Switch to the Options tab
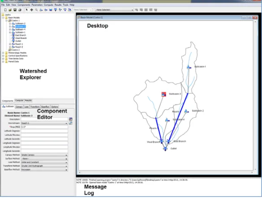Screen dimensions: 262x198 [x=55, y=107]
